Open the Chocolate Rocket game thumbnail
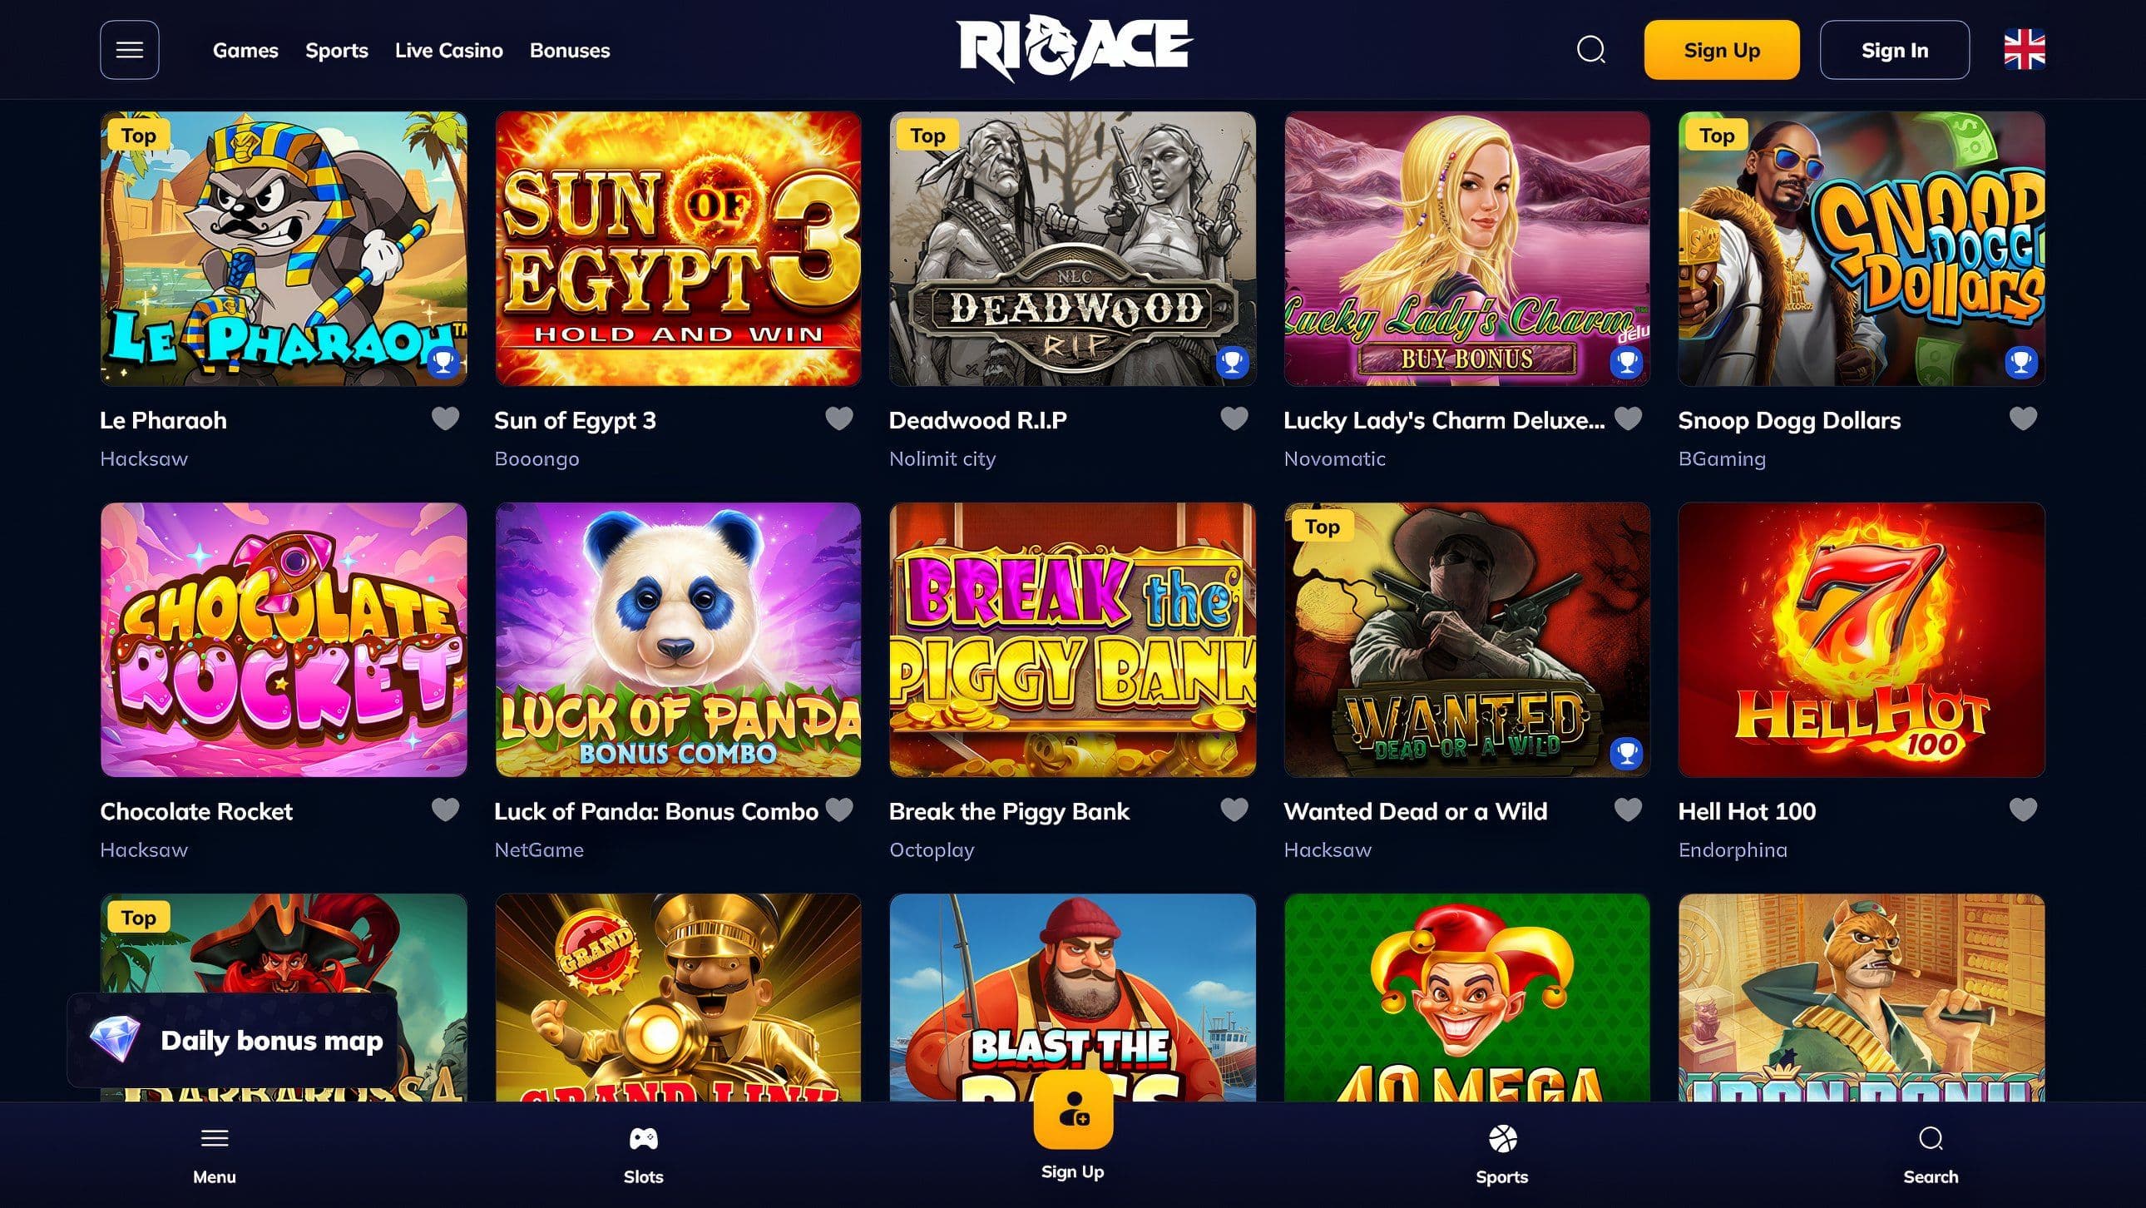The height and width of the screenshot is (1208, 2146). coord(284,640)
